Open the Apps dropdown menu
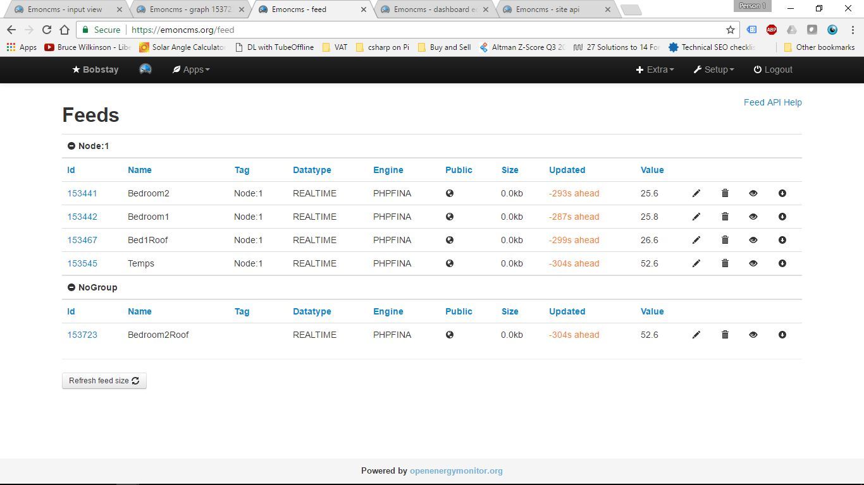Viewport: 864px width, 485px height. (x=191, y=69)
